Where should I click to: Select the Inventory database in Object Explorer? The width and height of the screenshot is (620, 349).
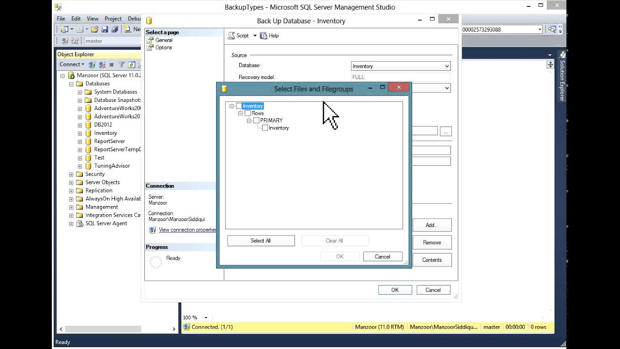[x=106, y=133]
